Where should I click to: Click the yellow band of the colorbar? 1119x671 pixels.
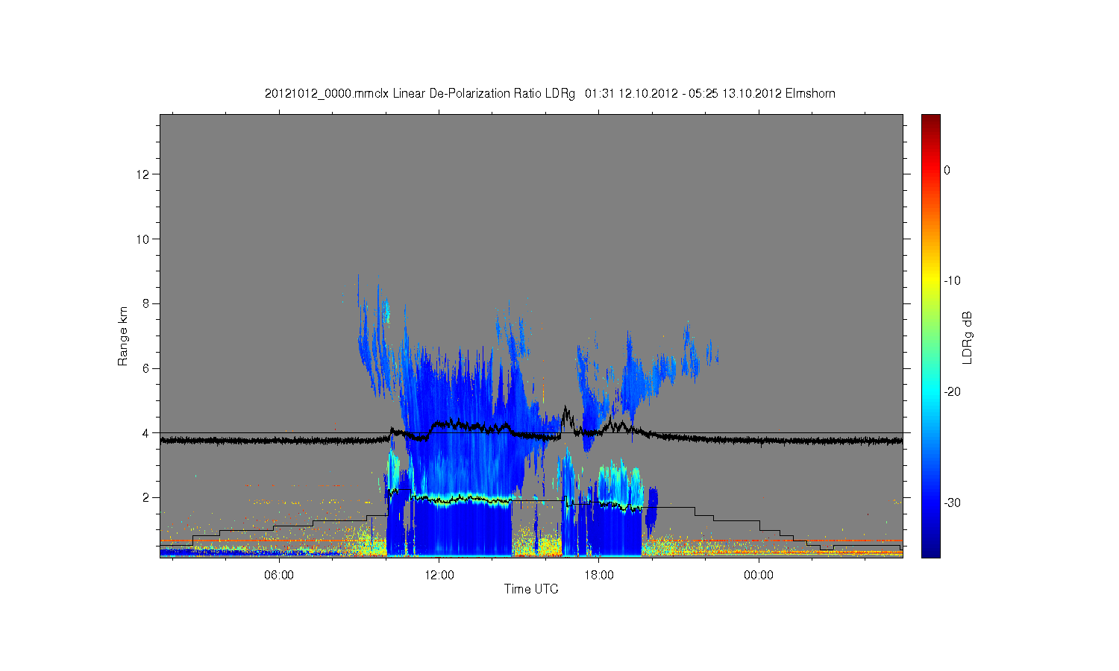point(930,281)
